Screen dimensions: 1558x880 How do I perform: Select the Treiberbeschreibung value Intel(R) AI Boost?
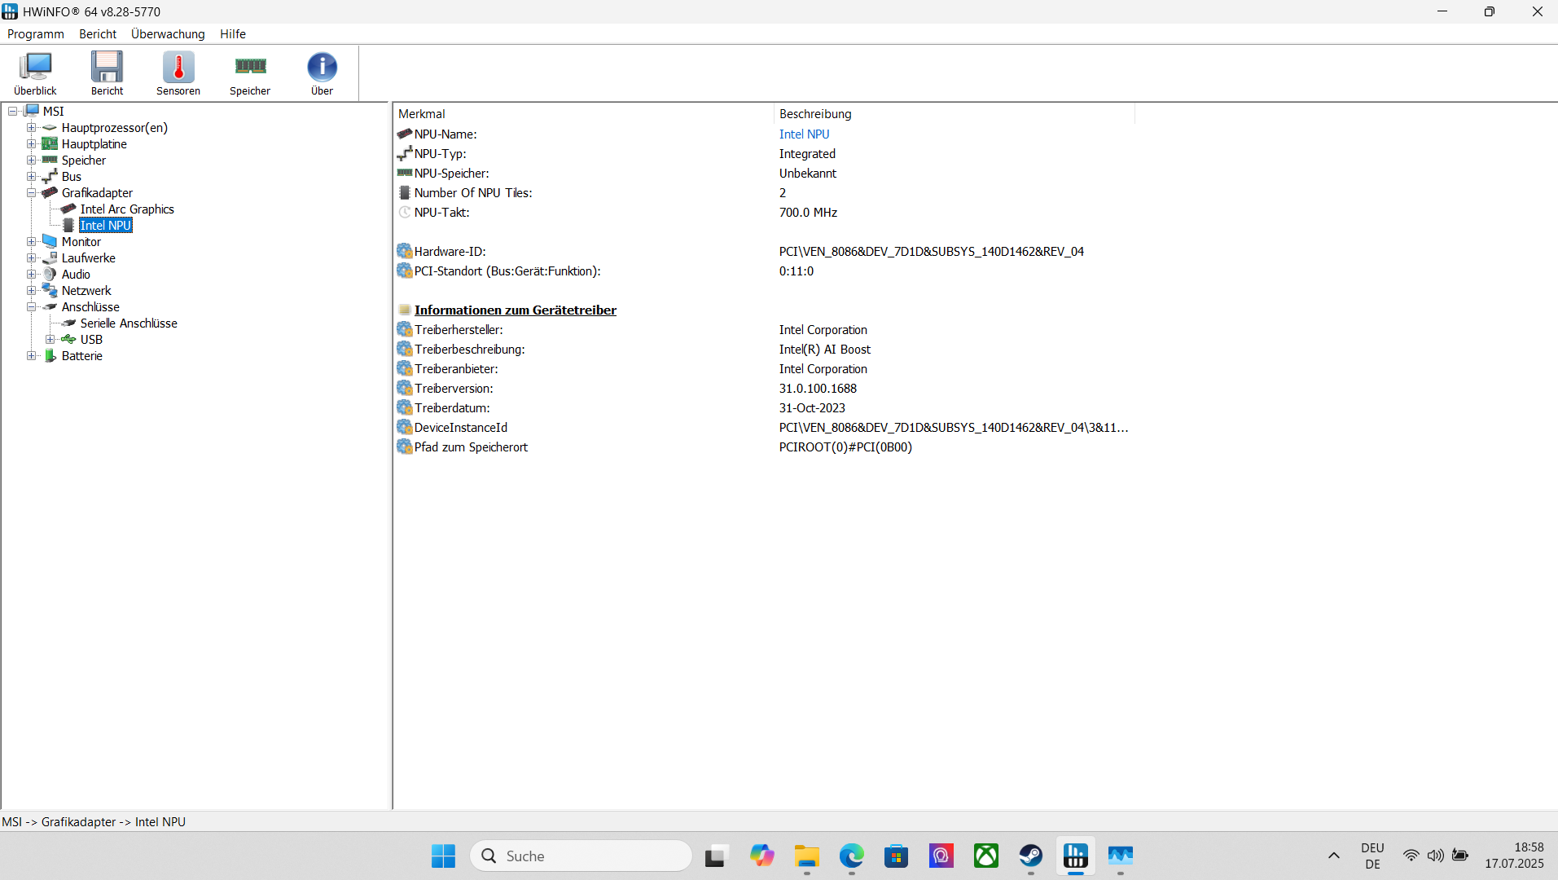824,350
